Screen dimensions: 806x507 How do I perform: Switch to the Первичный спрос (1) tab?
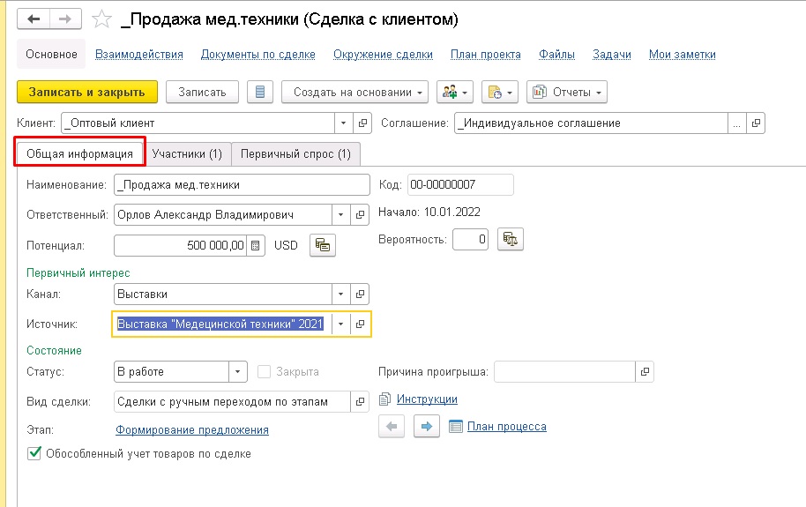[295, 154]
